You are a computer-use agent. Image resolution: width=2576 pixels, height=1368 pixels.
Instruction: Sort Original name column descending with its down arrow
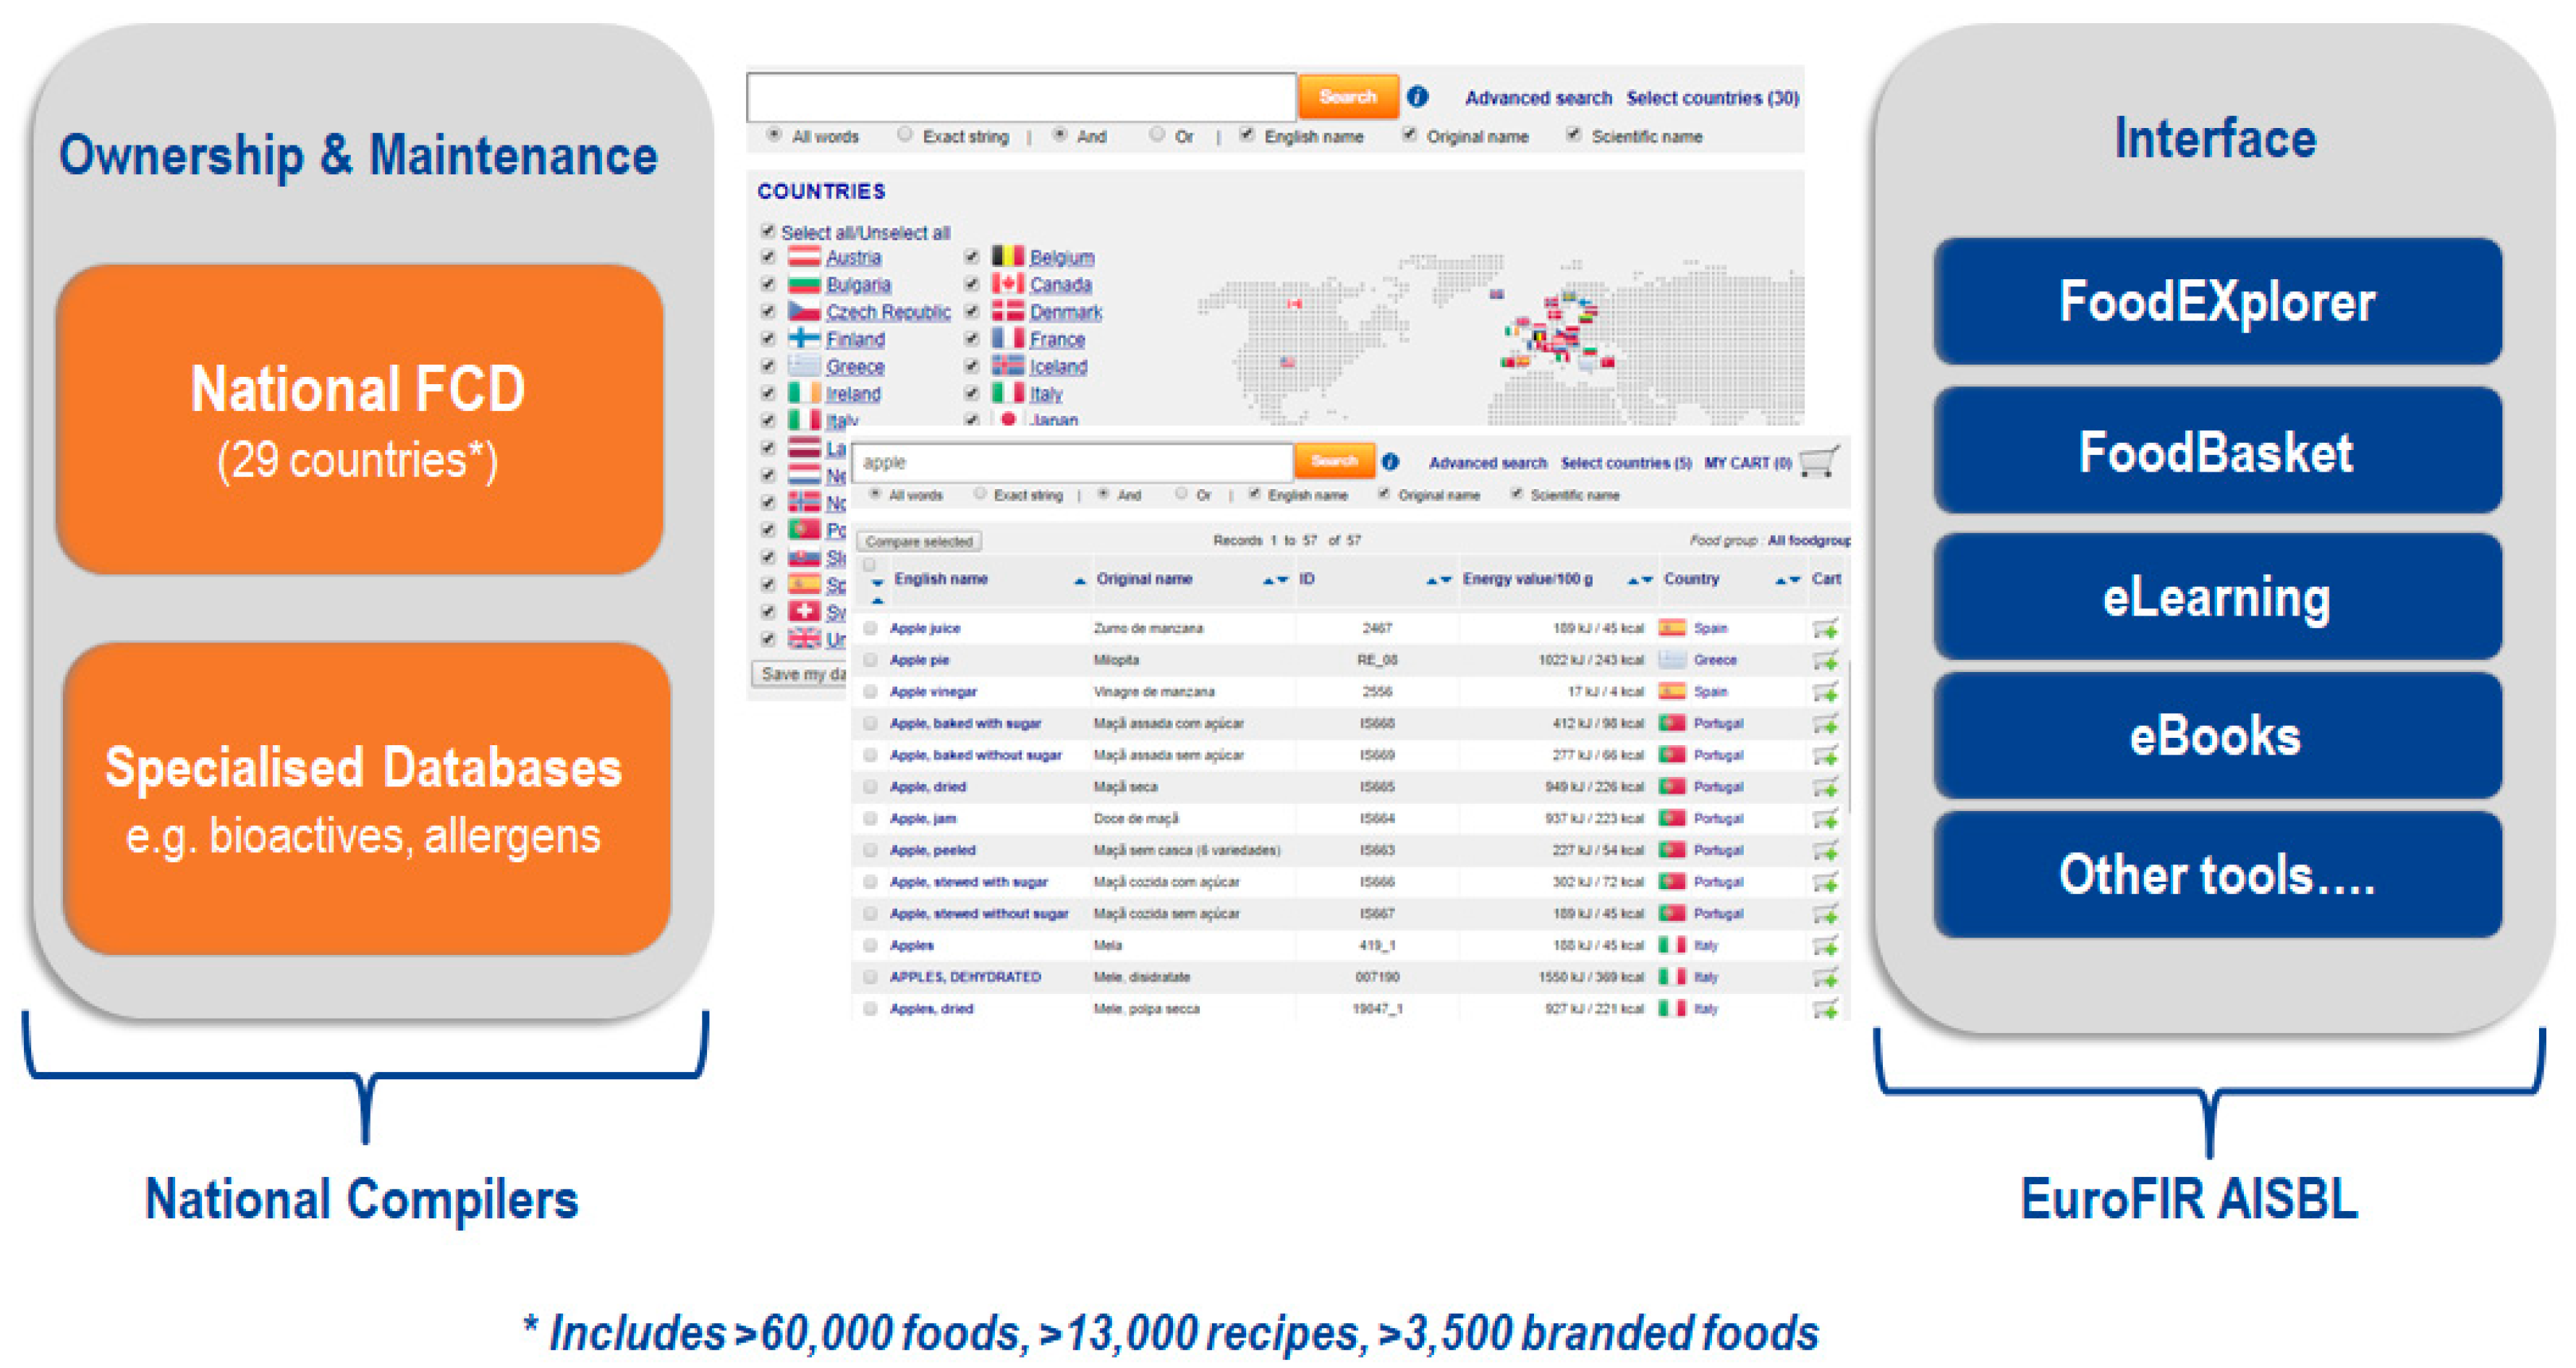click(1282, 580)
